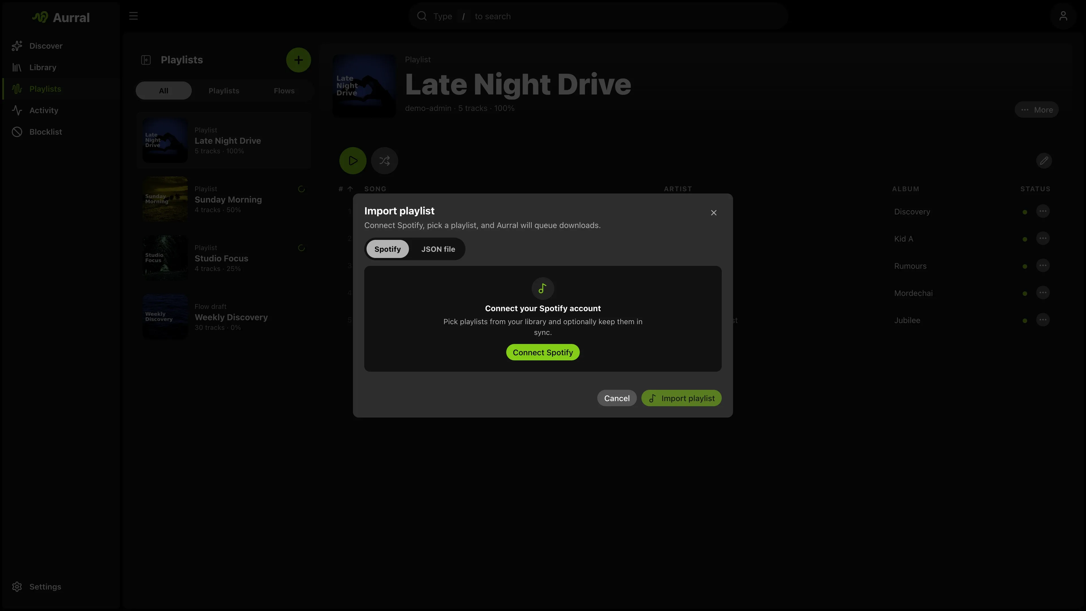Open Playlists in the sidebar
This screenshot has width=1086, height=611.
(x=61, y=89)
